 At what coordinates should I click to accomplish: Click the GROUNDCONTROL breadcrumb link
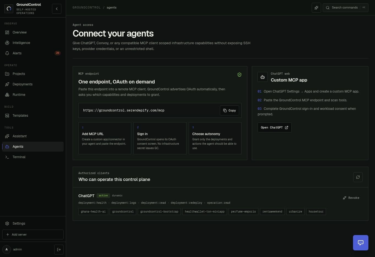tap(87, 8)
